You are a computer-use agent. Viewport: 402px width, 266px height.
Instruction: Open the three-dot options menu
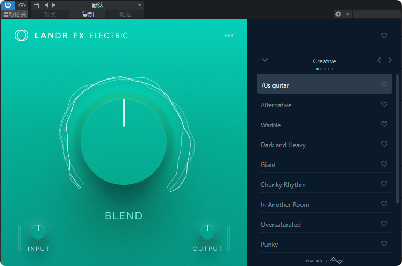229,35
